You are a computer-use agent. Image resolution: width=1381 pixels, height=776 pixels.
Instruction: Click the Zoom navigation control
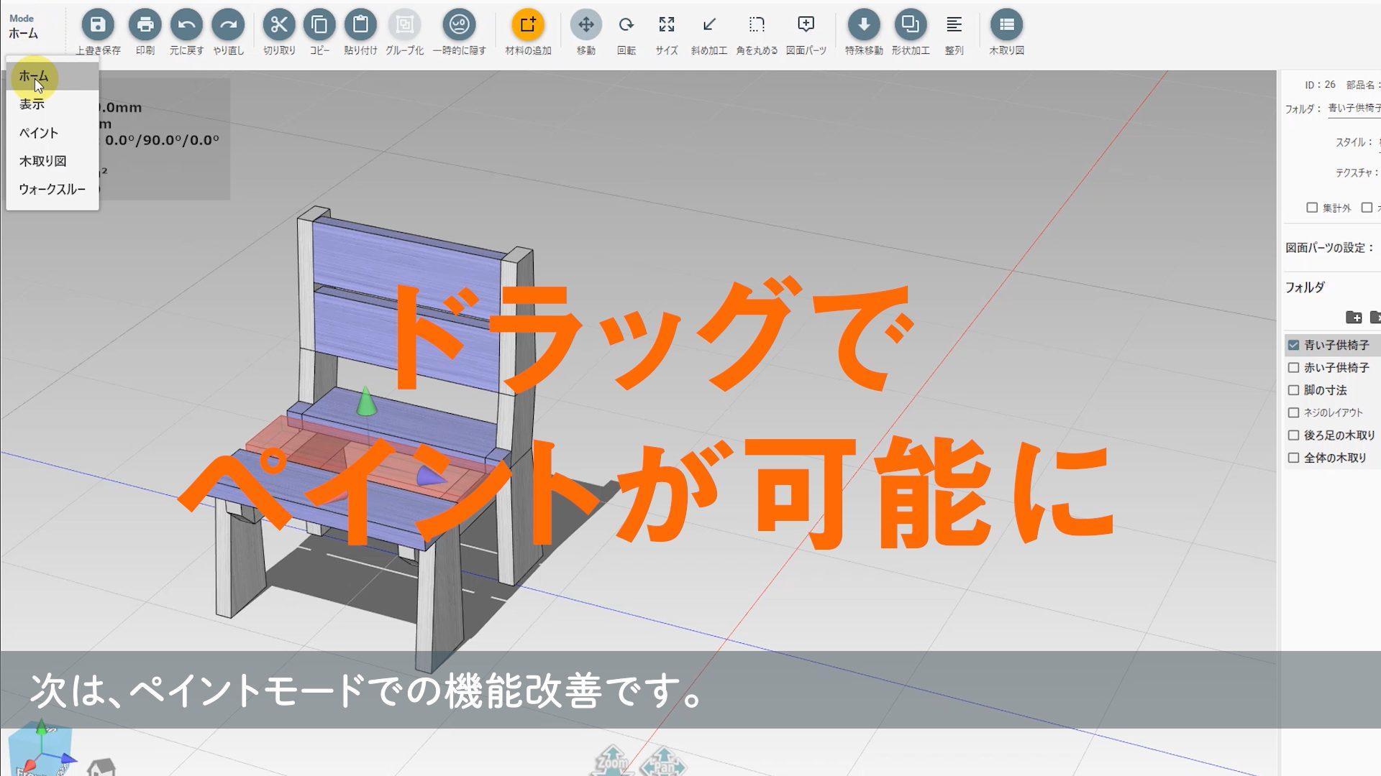coord(612,762)
